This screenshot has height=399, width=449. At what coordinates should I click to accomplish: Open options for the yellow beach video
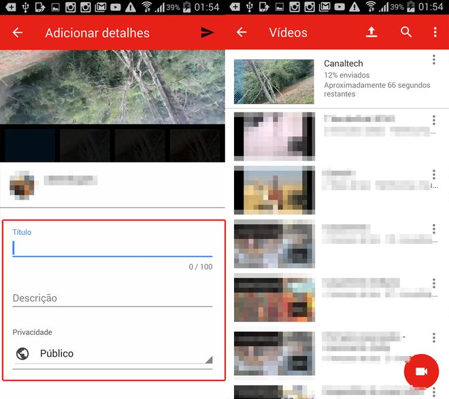tap(434, 174)
